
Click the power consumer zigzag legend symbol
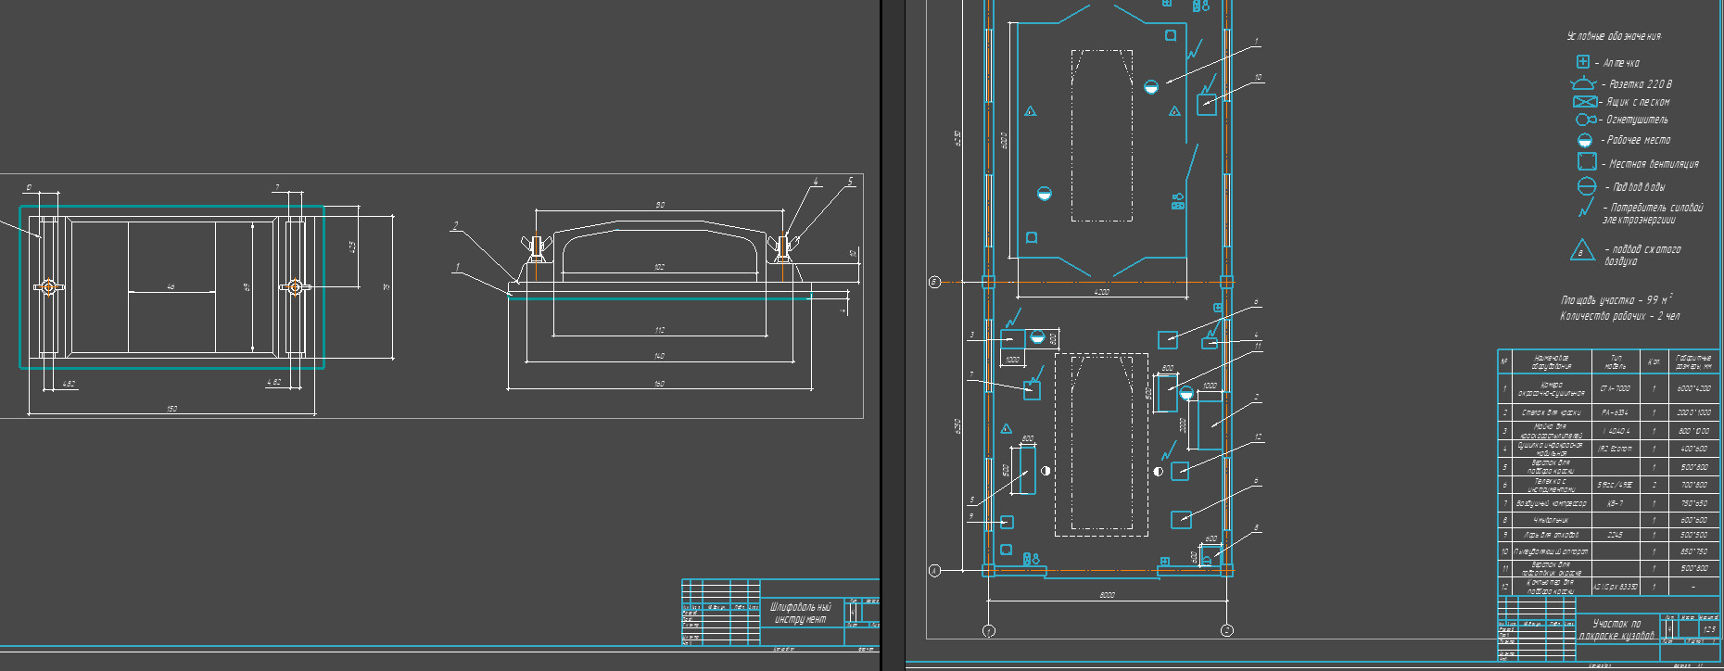click(1586, 209)
